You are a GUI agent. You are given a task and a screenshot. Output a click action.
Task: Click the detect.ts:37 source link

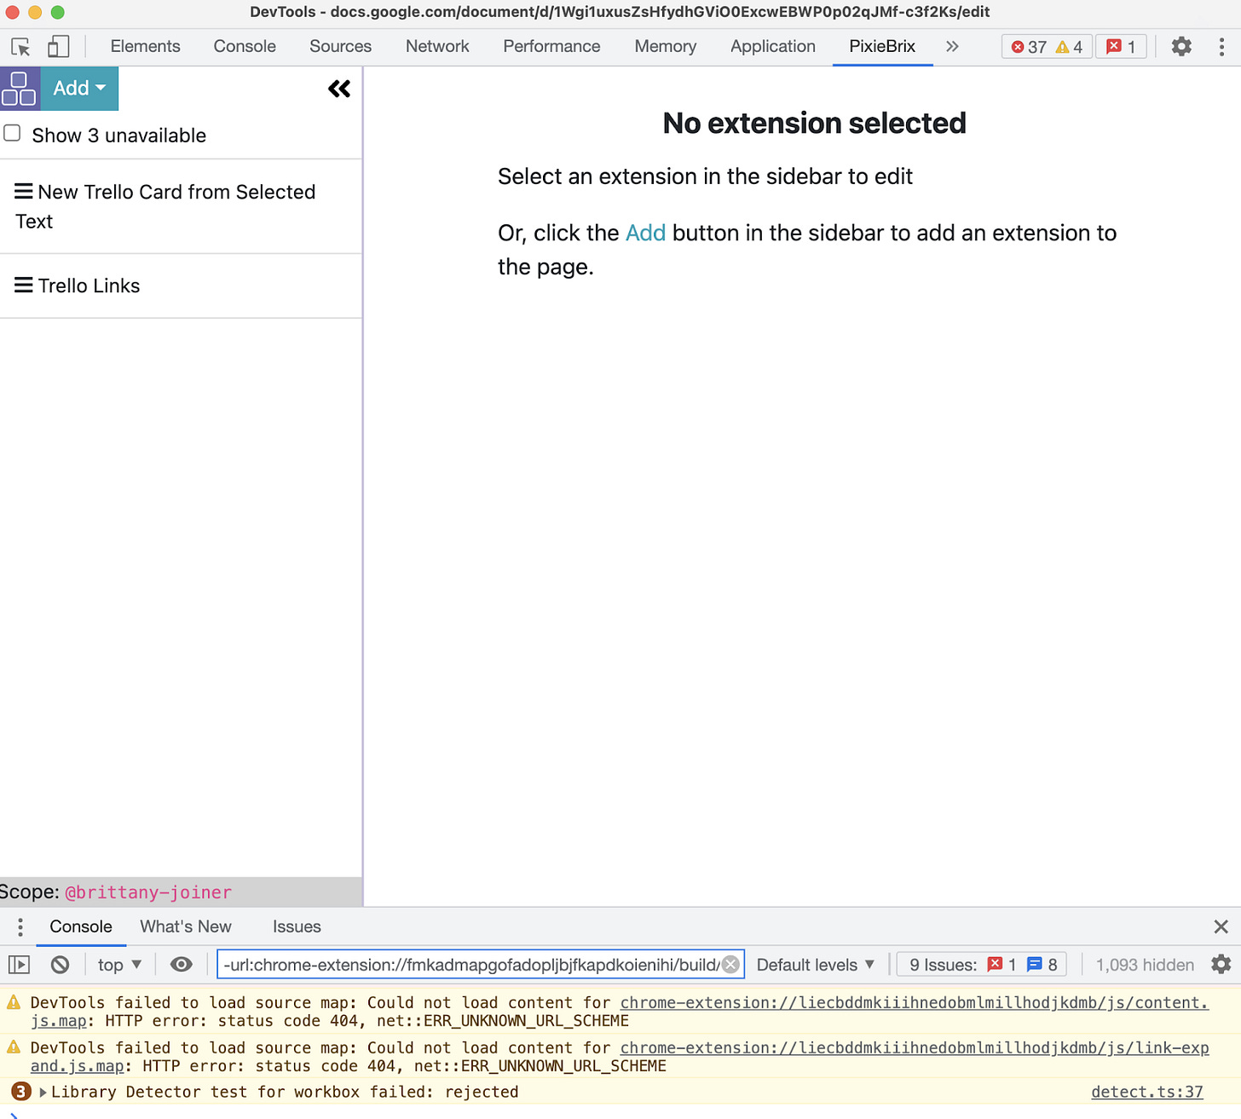1146,1092
